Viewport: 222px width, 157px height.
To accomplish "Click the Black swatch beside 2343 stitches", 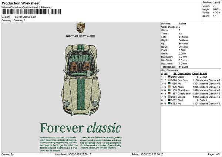I will [x=169, y=77].
